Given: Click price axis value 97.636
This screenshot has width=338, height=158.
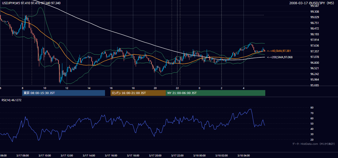Looking at the screenshot, I should (x=314, y=46).
